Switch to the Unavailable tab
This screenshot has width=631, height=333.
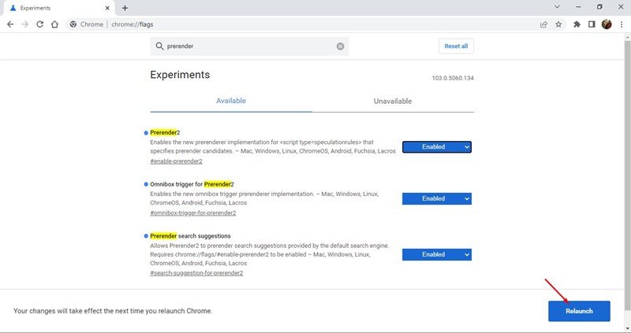[393, 102]
